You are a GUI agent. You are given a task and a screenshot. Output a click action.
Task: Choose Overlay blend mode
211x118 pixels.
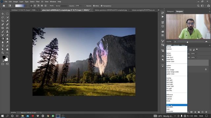tap(177, 78)
